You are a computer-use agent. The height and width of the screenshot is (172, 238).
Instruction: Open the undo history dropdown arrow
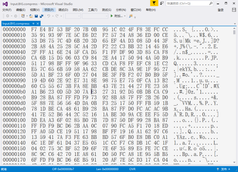pyautogui.click(x=53, y=16)
